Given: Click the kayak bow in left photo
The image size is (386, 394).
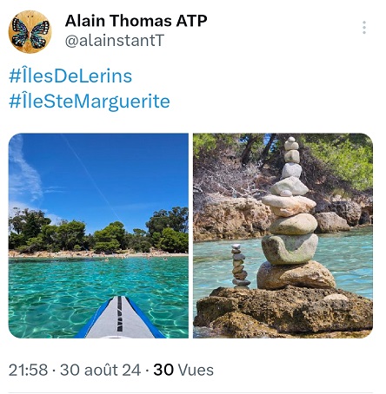Looking at the screenshot, I should [x=120, y=318].
